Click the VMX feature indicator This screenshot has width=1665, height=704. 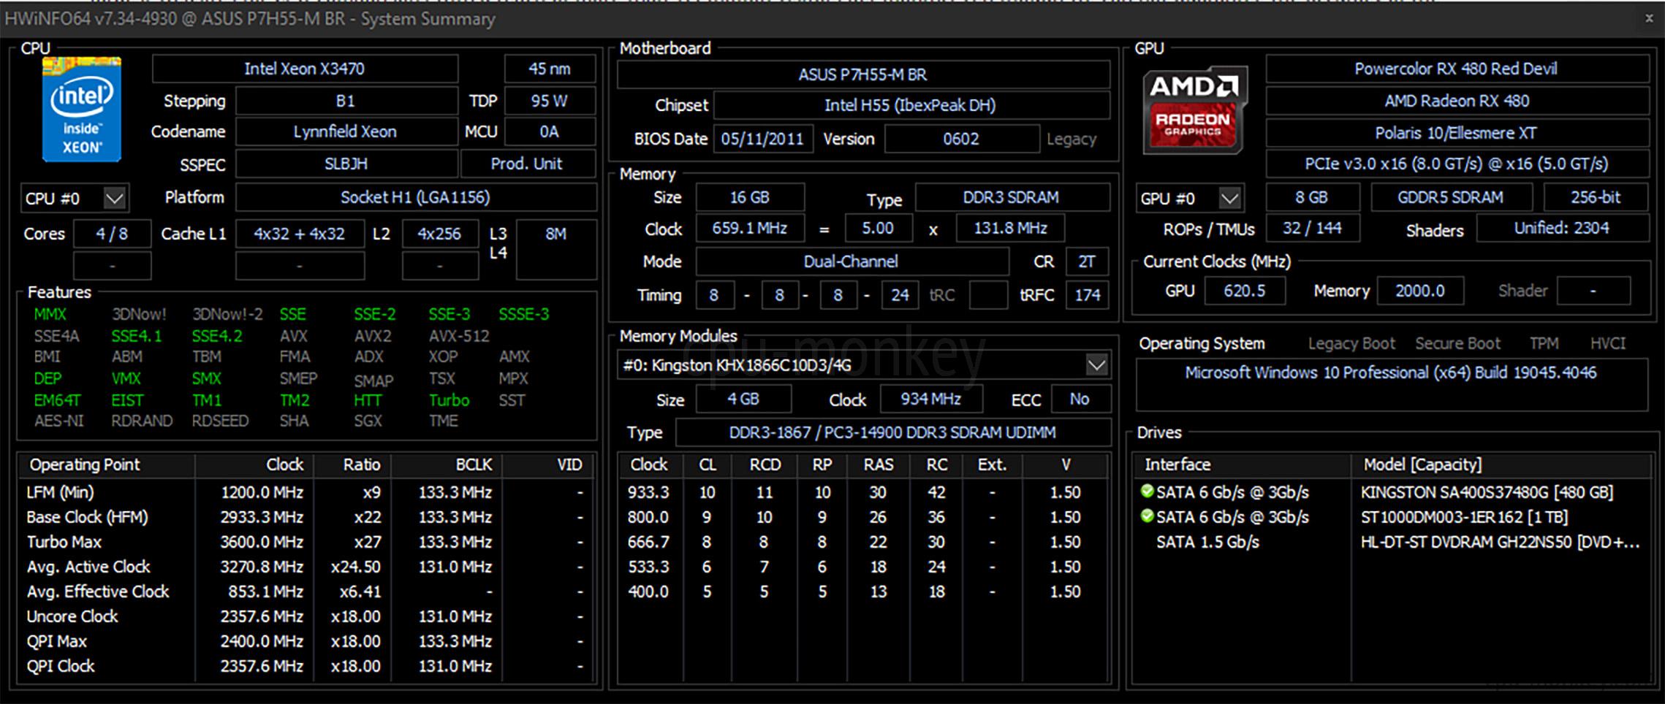pyautogui.click(x=126, y=378)
